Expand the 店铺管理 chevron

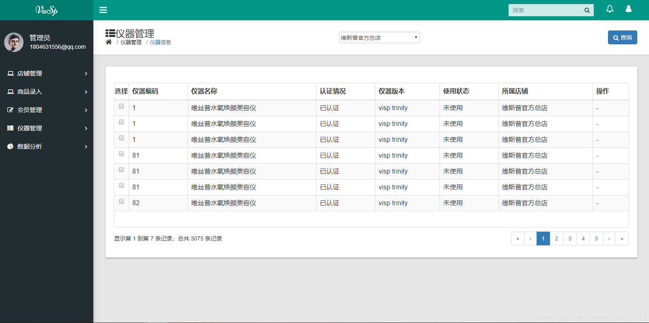click(x=86, y=74)
